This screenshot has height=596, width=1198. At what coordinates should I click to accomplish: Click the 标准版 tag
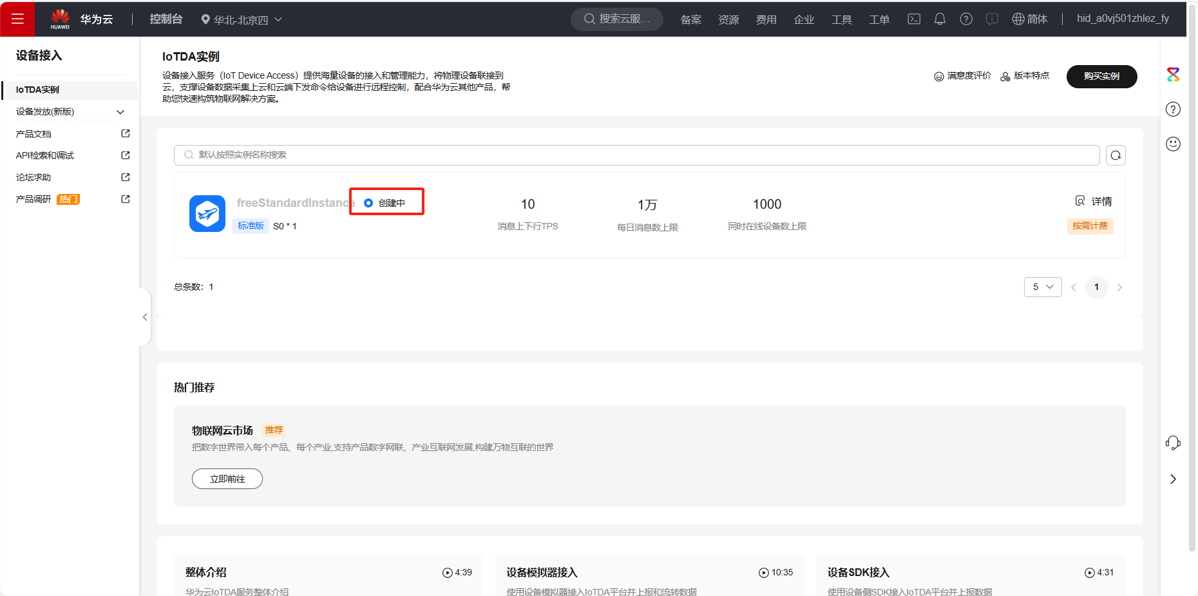(251, 226)
